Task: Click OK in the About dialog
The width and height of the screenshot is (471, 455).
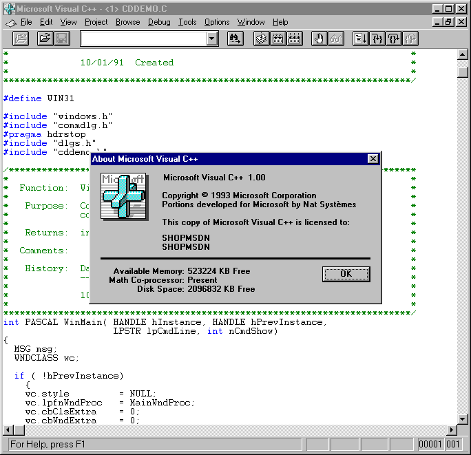Action: pyautogui.click(x=346, y=274)
